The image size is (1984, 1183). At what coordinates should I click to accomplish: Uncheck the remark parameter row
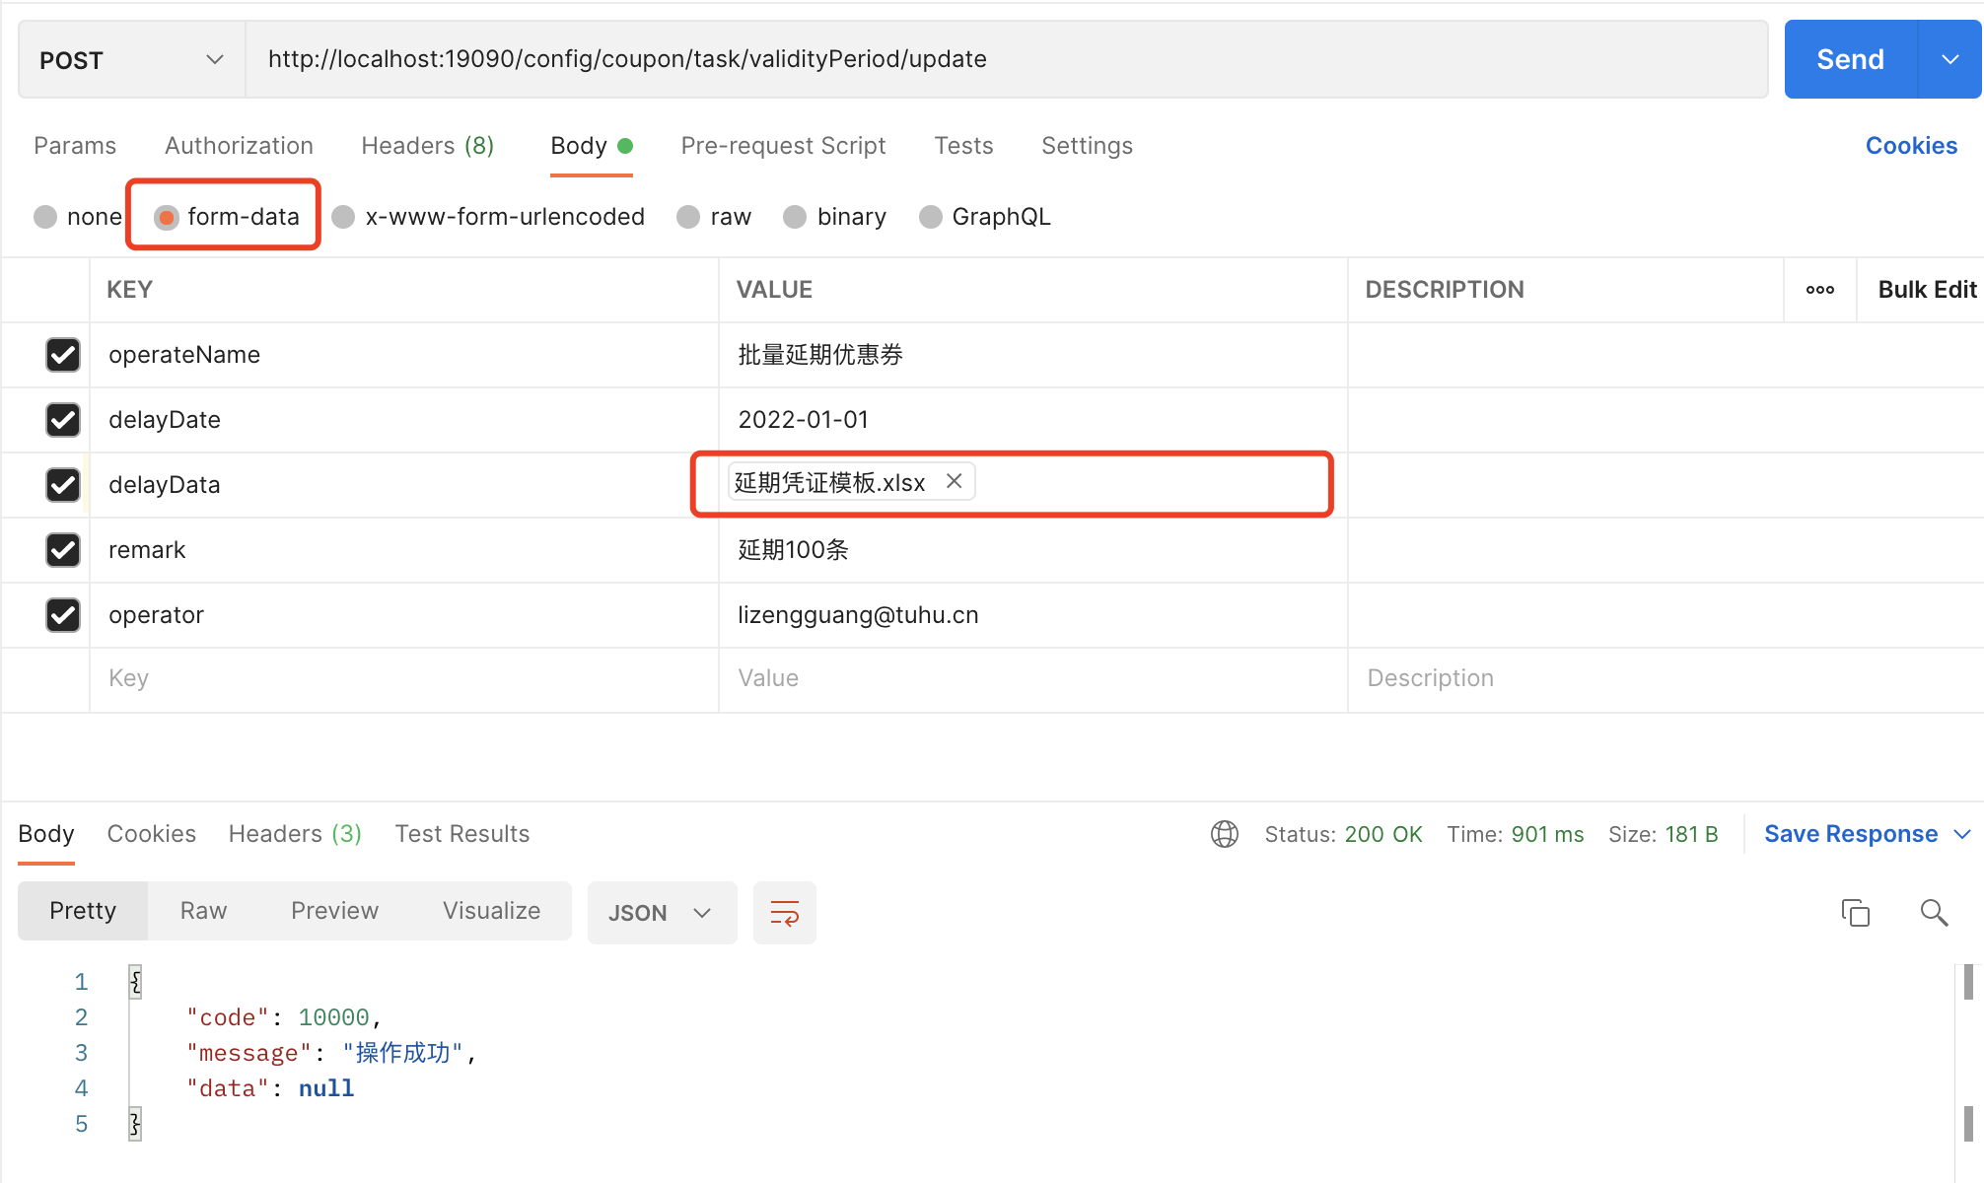tap(63, 550)
